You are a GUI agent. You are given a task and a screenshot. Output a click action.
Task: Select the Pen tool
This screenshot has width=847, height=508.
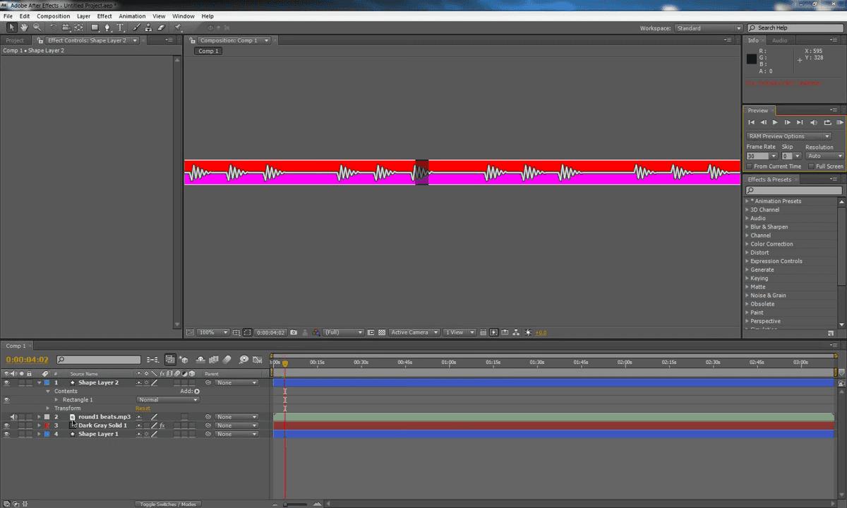pos(107,28)
